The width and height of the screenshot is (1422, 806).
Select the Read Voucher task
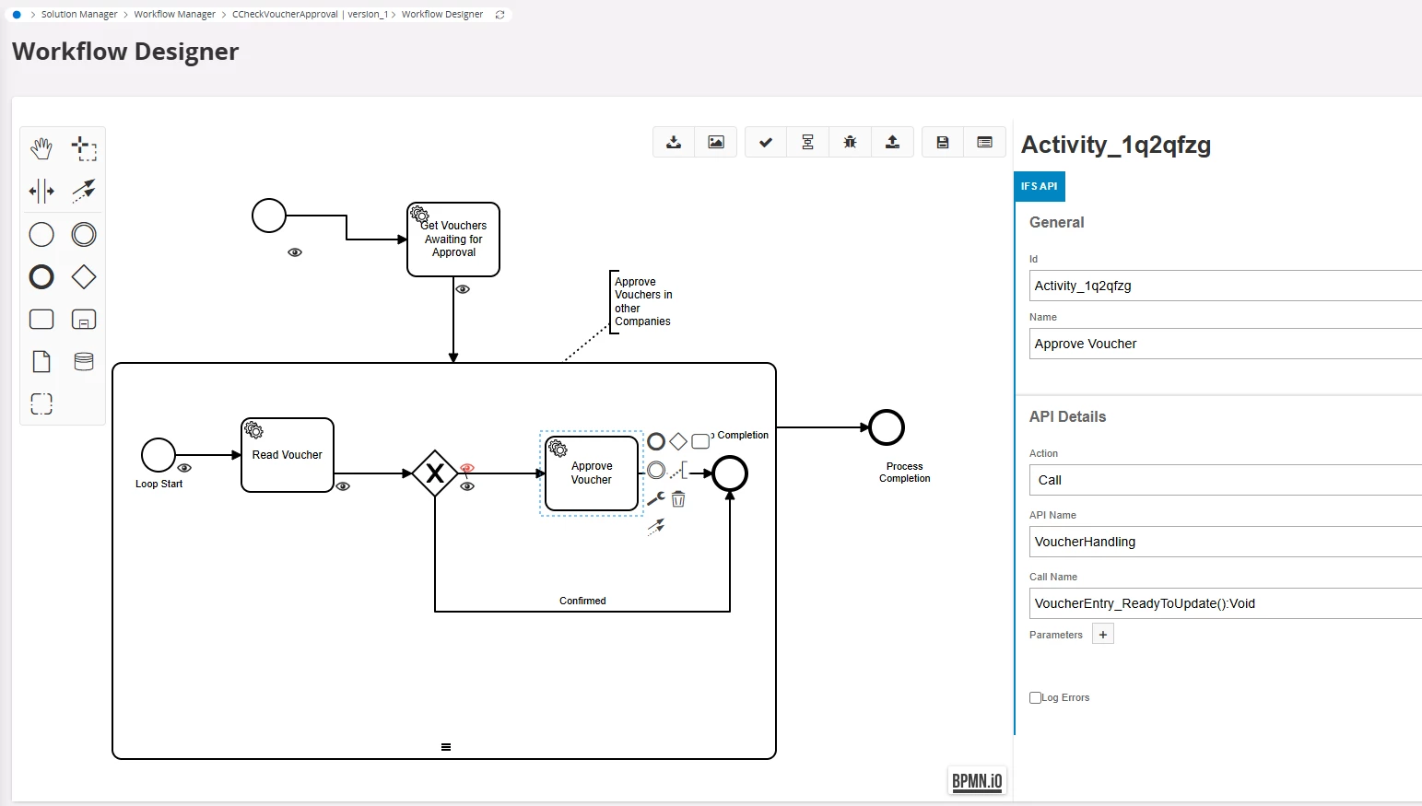(x=288, y=455)
